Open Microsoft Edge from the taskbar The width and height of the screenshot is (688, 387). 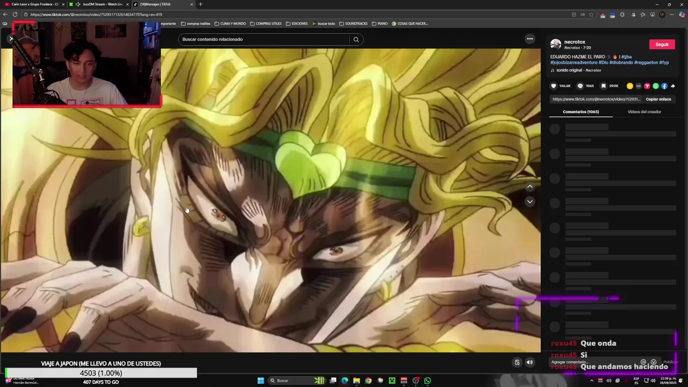click(x=345, y=381)
